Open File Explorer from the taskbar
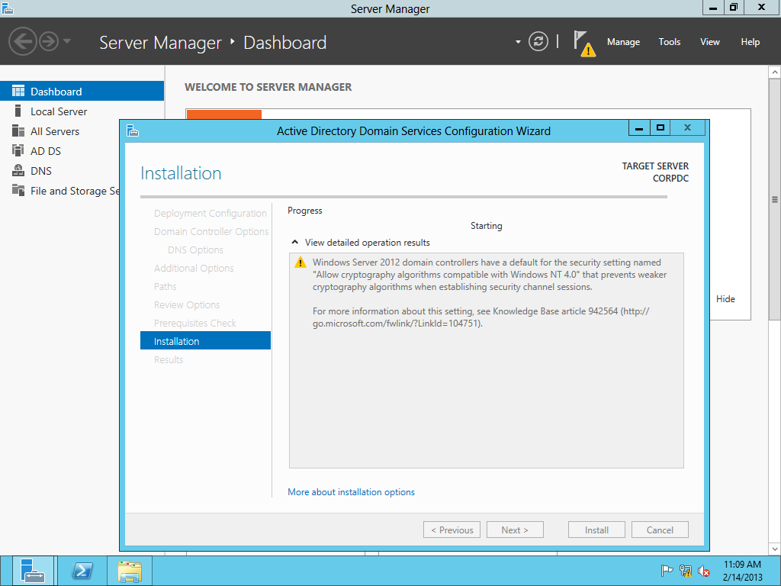The image size is (781, 586). coord(130,571)
